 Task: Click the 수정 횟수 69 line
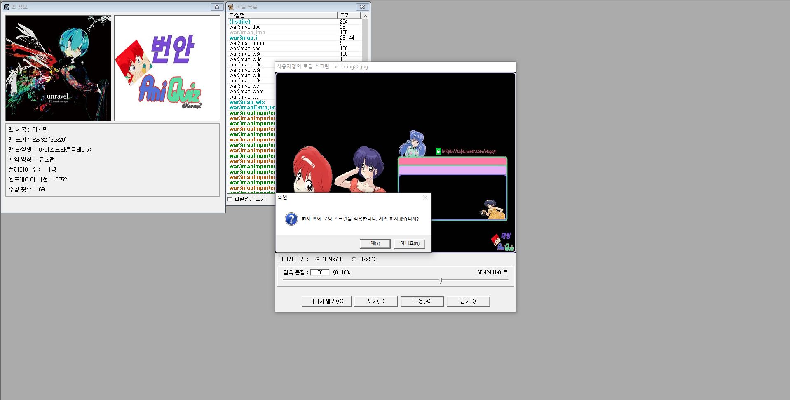click(27, 189)
